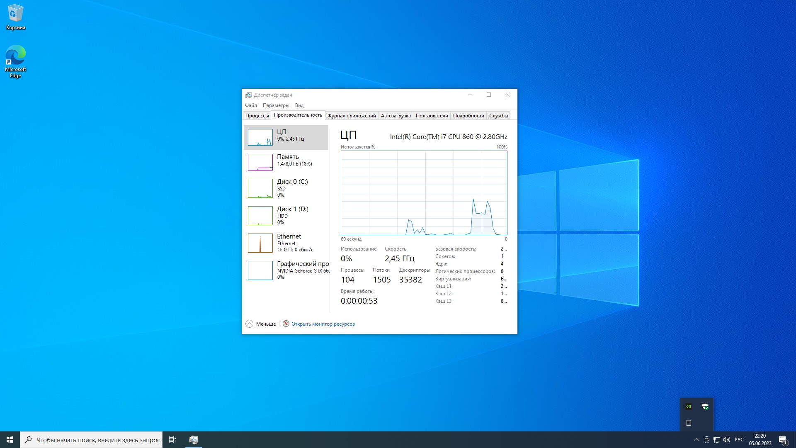Viewport: 796px width, 448px height.
Task: Open the Параметры menu
Action: 276,105
